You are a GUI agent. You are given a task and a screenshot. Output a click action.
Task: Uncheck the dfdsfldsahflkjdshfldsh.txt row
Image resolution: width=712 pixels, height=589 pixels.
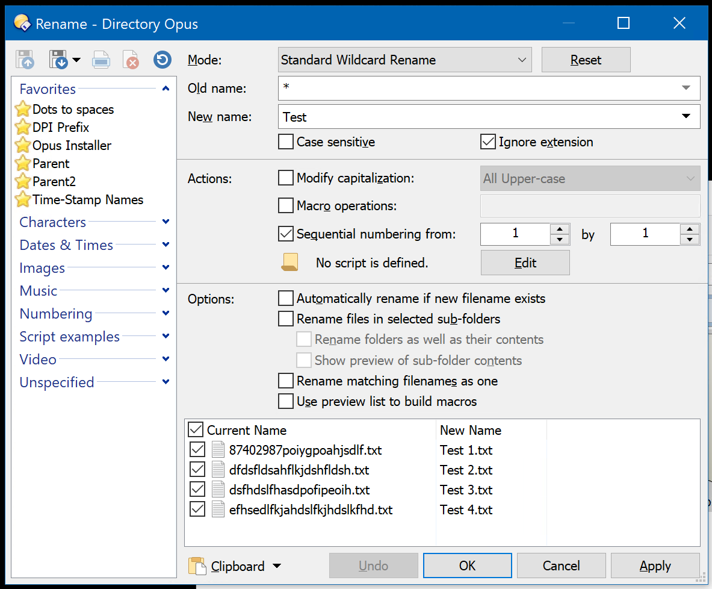pyautogui.click(x=197, y=470)
